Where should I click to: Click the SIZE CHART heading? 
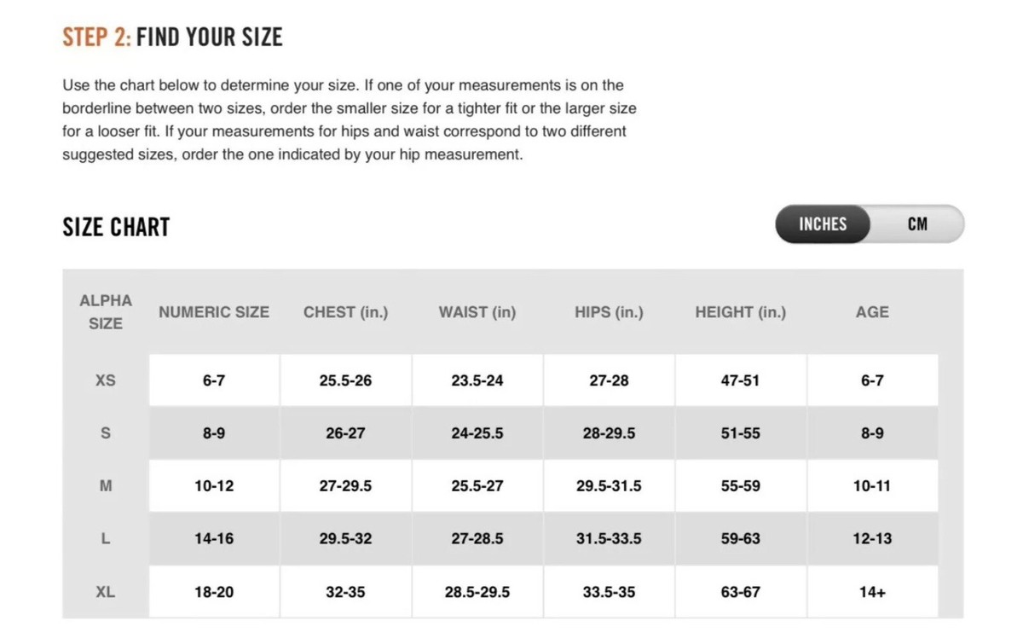pyautogui.click(x=116, y=227)
